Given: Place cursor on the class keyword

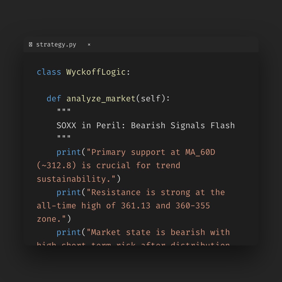Looking at the screenshot, I should 49,72.
